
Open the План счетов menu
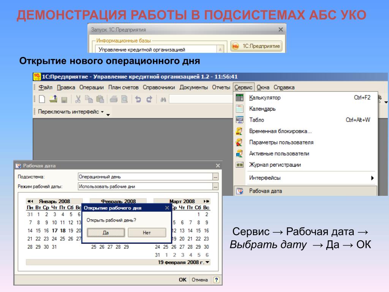point(123,87)
